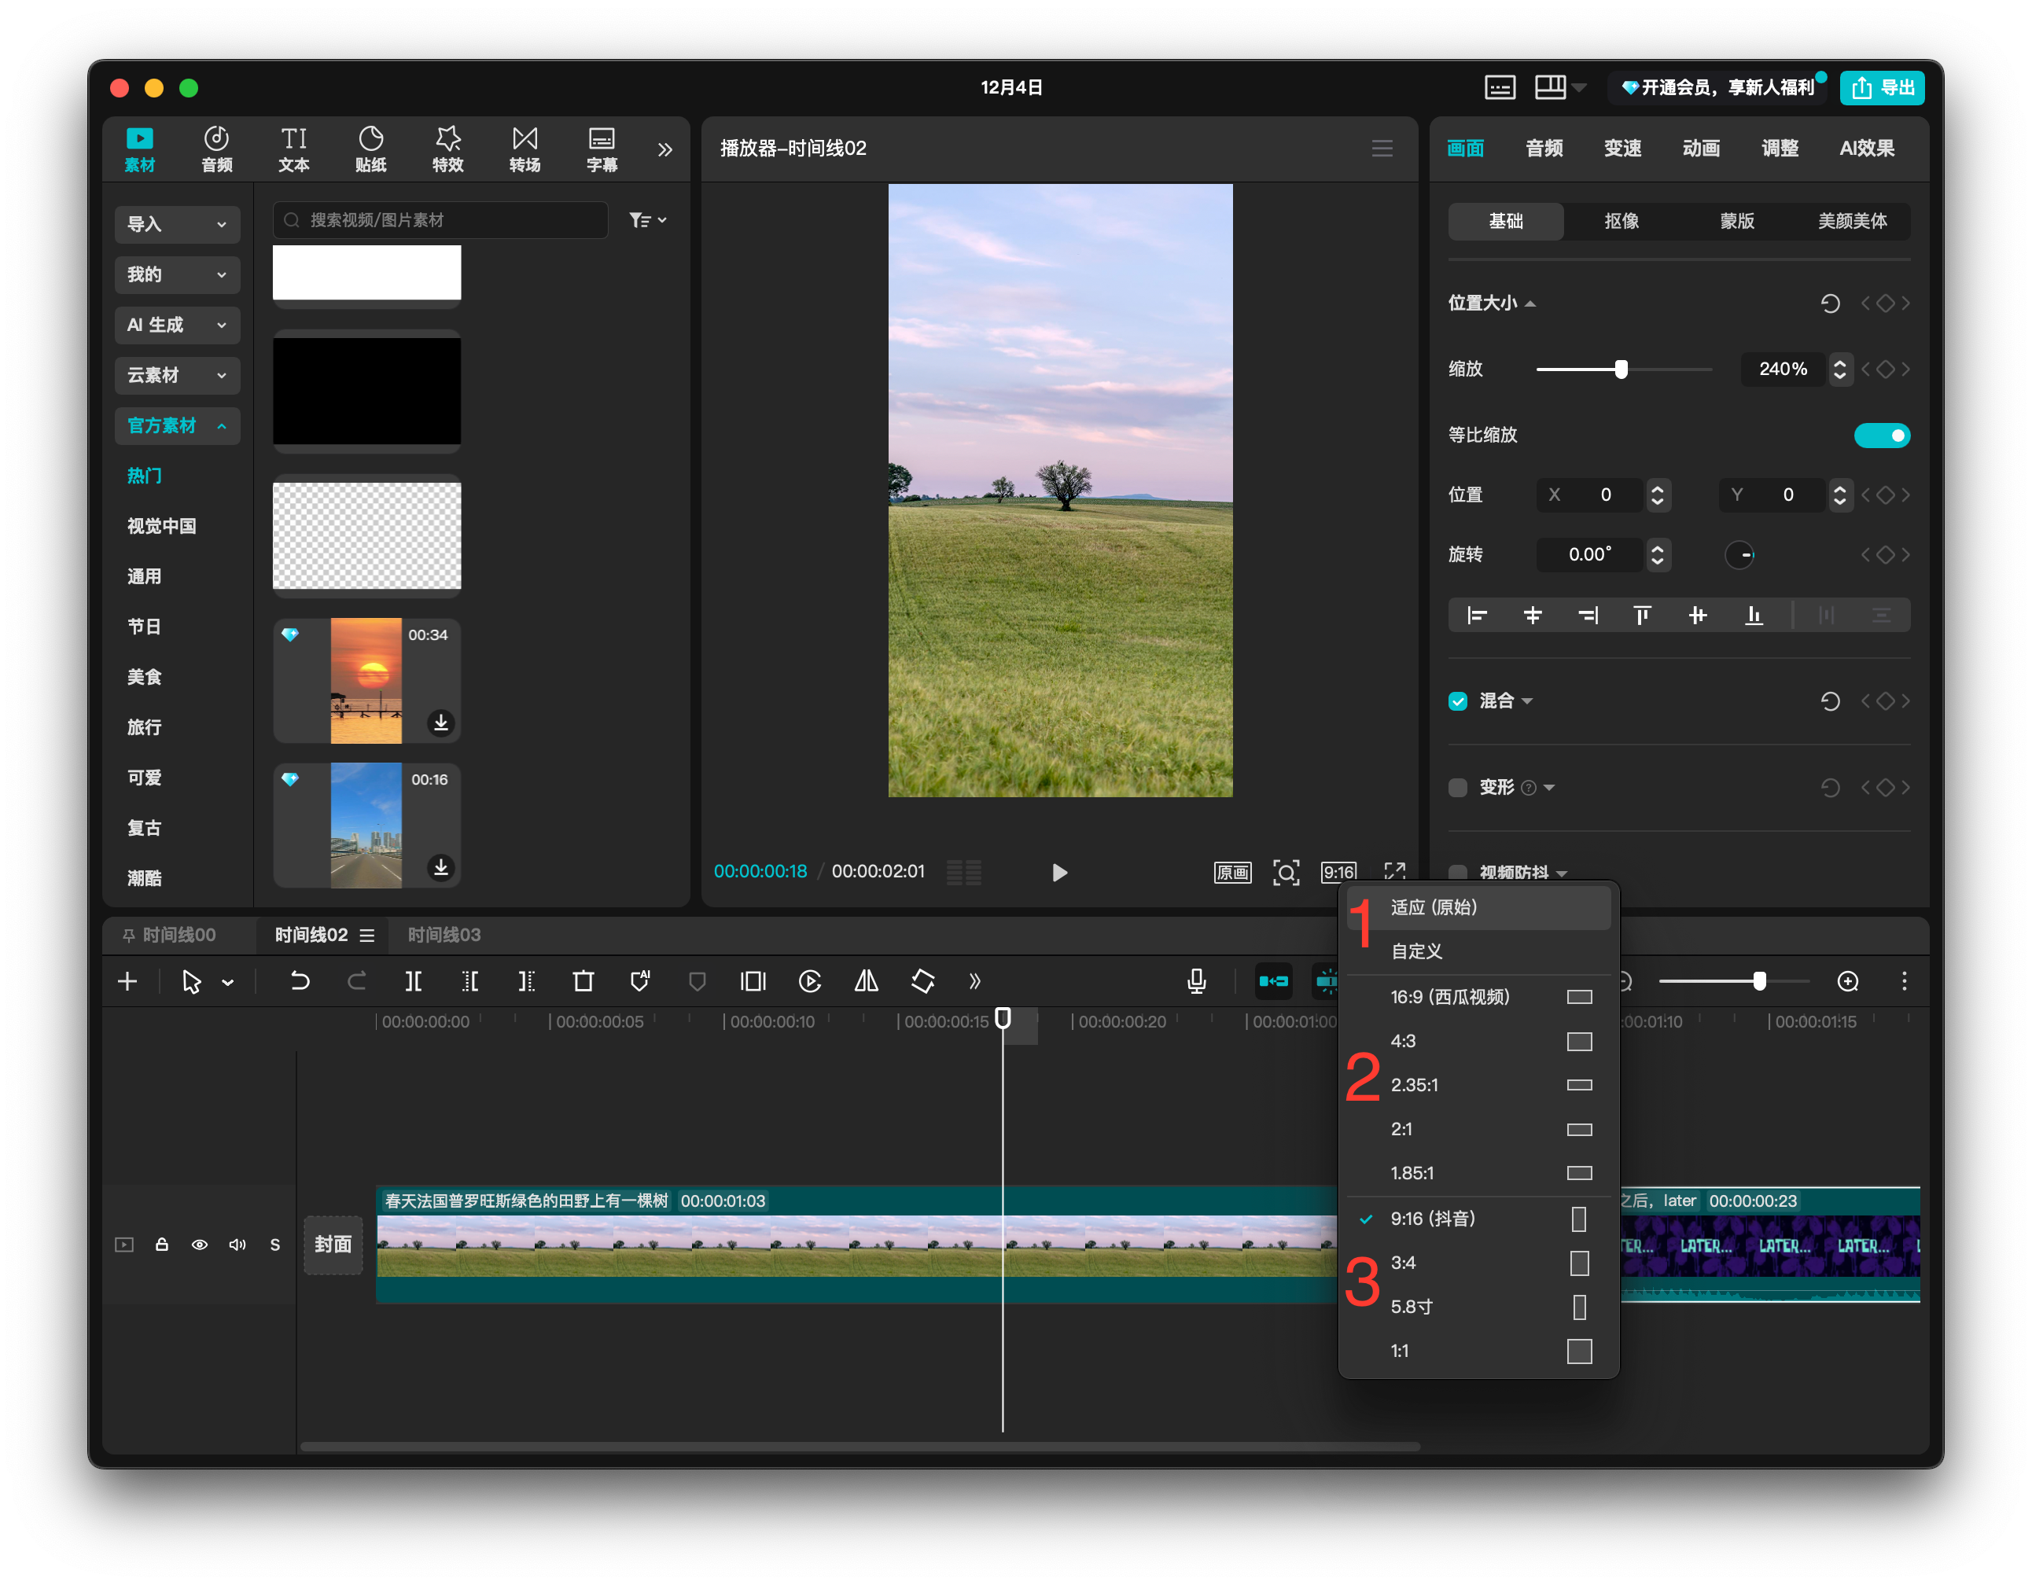The width and height of the screenshot is (2032, 1585).
Task: Toggle the 原画 original quality button
Action: coord(1233,872)
